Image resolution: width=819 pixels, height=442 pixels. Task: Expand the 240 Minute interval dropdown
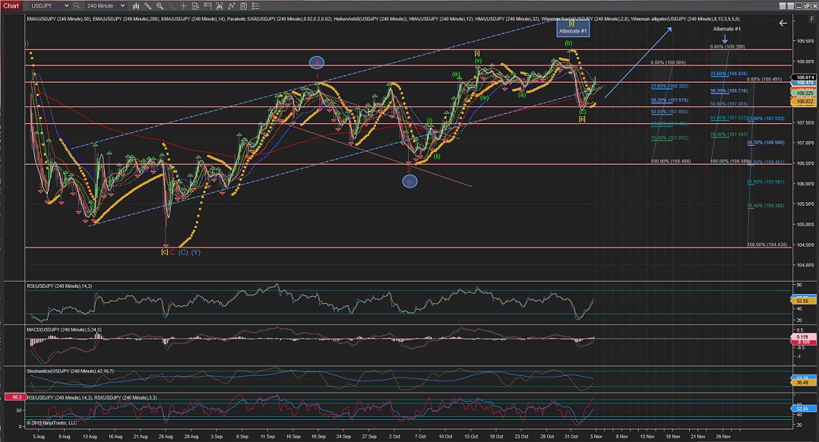pyautogui.click(x=106, y=6)
